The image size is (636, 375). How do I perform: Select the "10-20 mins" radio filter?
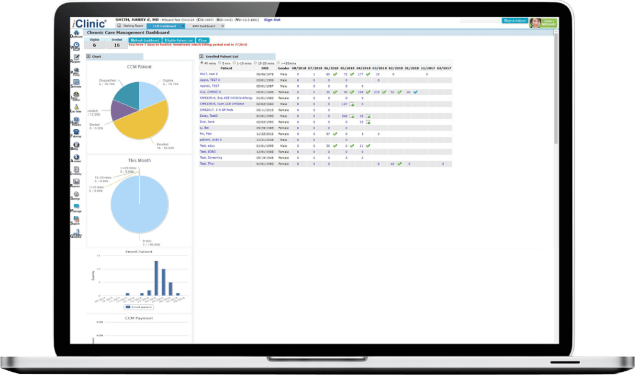click(255, 63)
